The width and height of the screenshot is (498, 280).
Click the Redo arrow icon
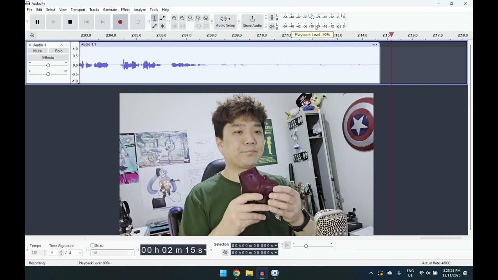pos(206,26)
